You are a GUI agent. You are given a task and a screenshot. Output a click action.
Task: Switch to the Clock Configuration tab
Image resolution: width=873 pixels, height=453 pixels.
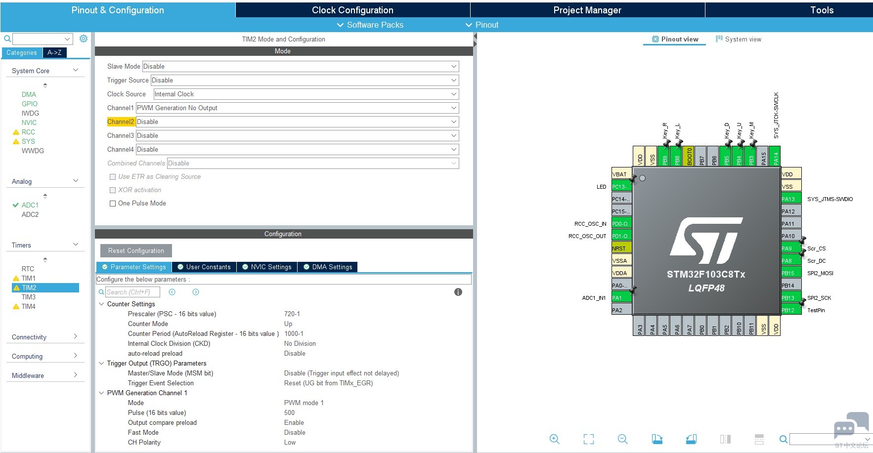(352, 10)
